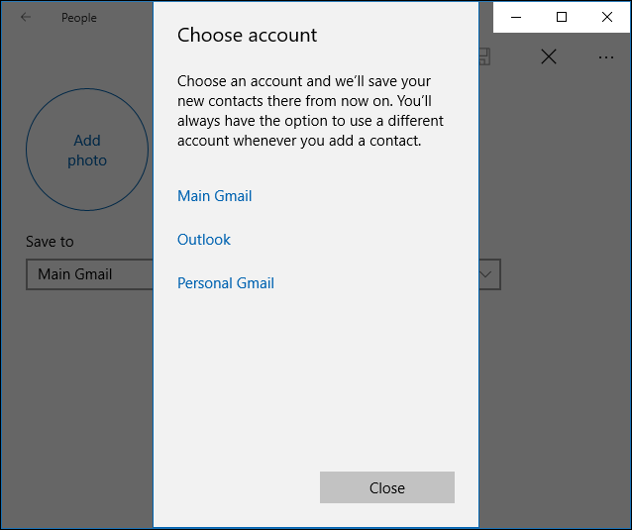
Task: Click the dimmed background right of dialog
Action: tap(555, 396)
